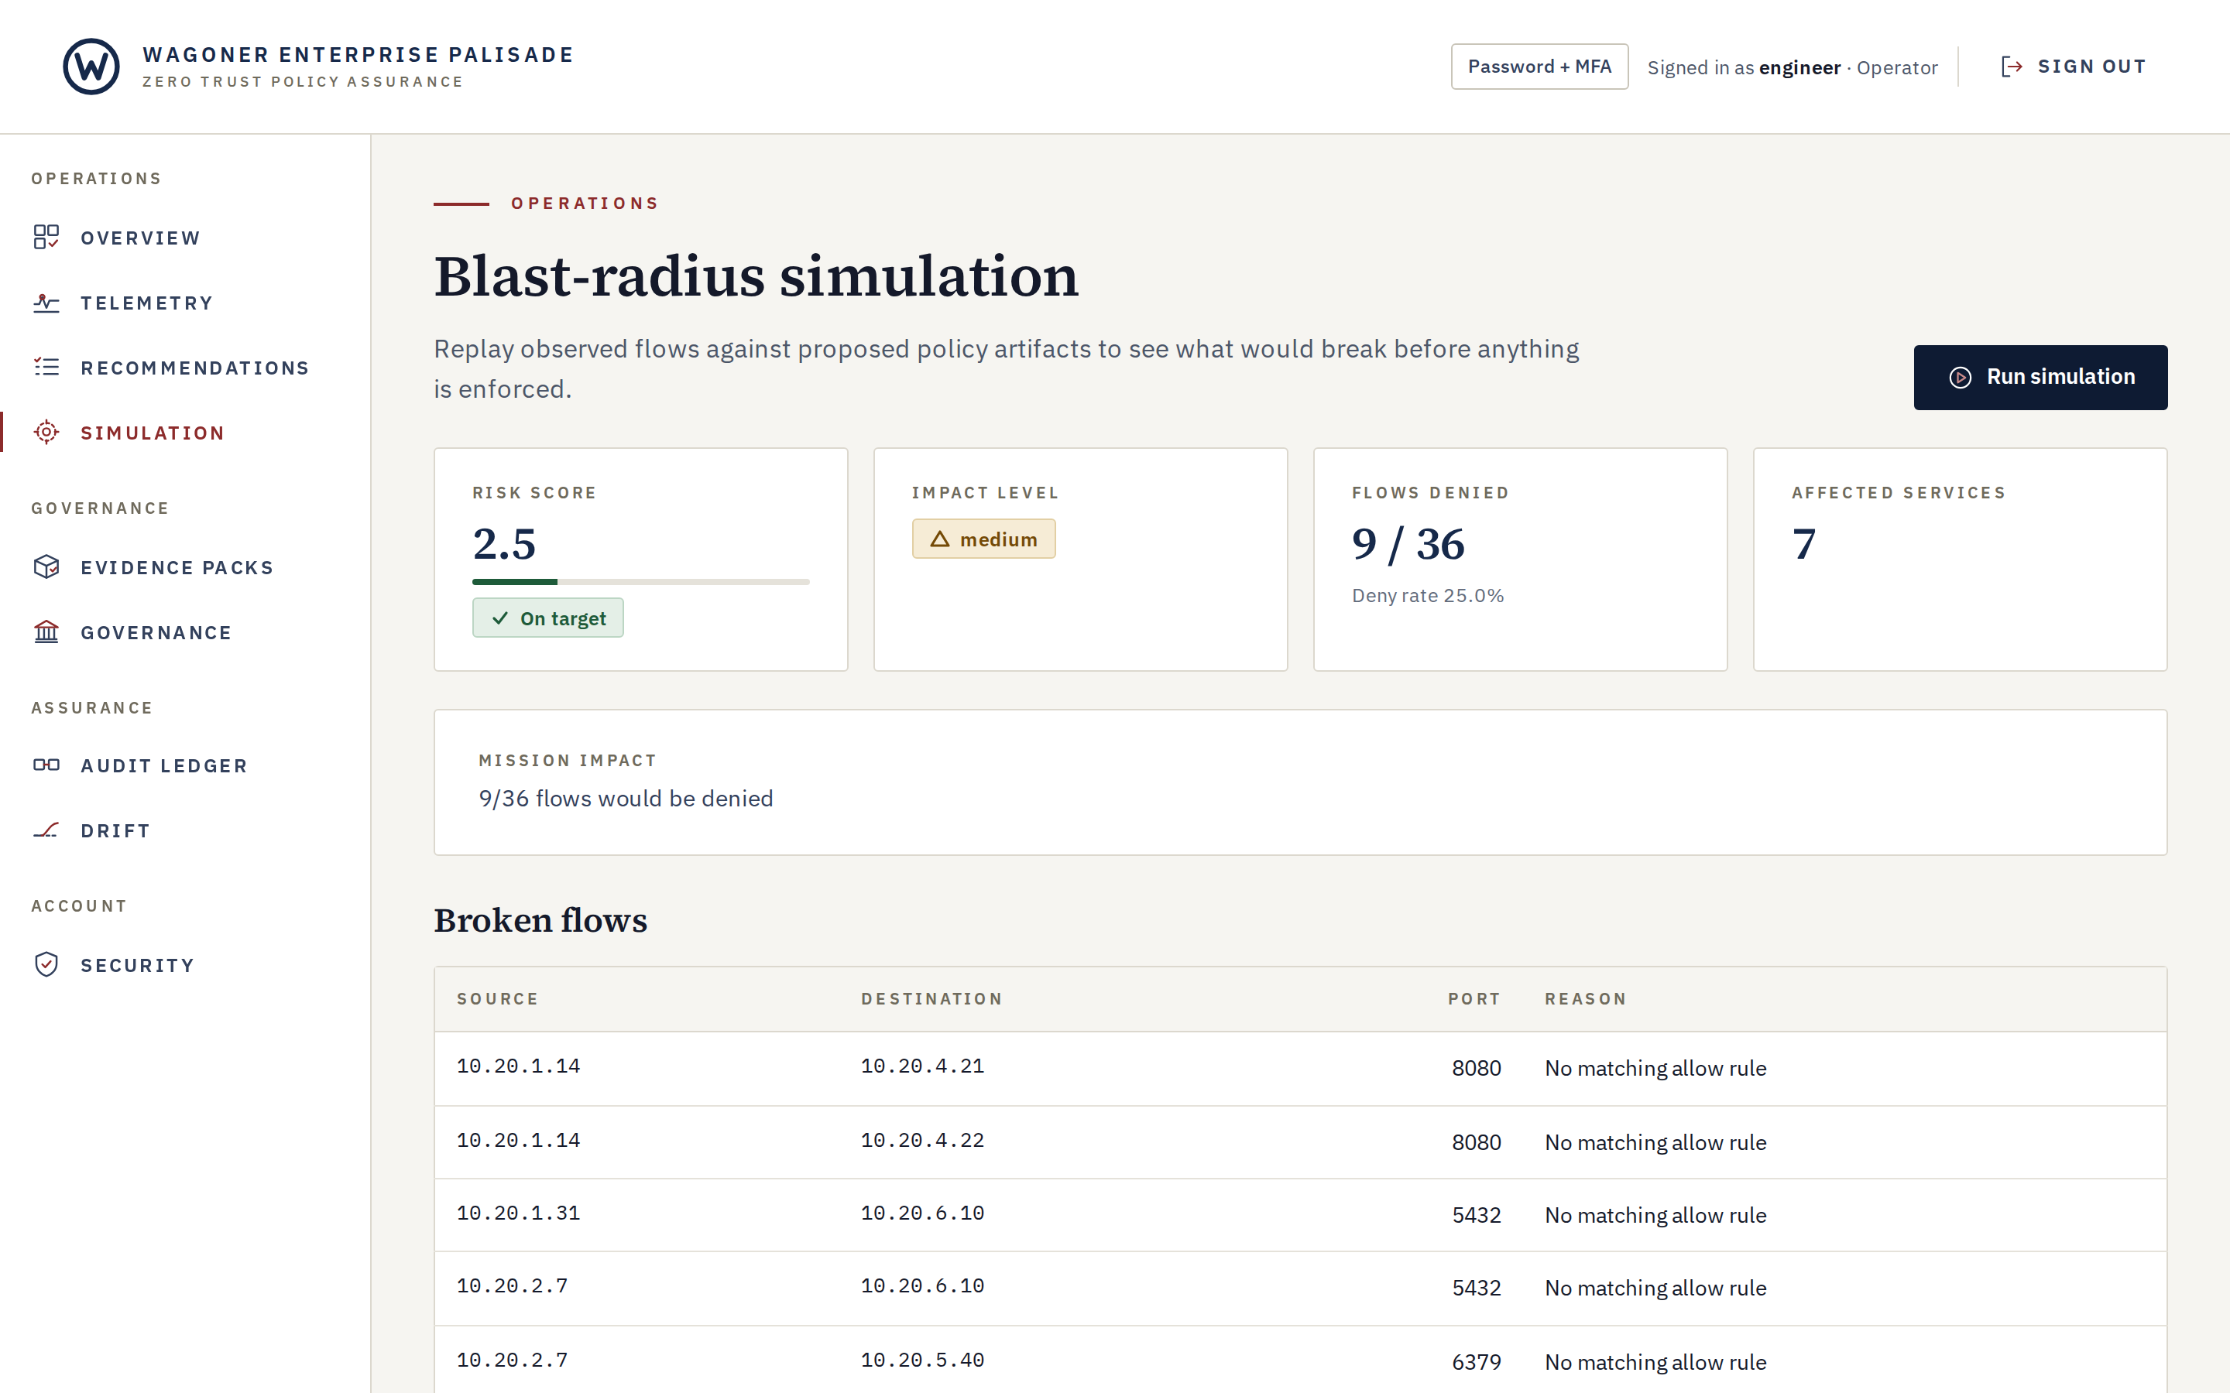The image size is (2230, 1393).
Task: Click destination 10.20.5.40 cell
Action: pyautogui.click(x=922, y=1360)
